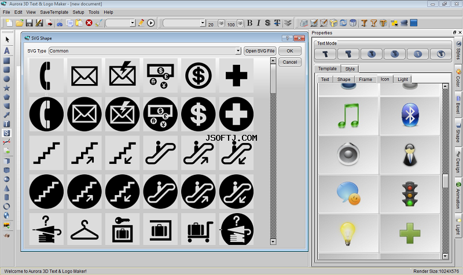Switch to the Style tab
Screen dimensions: 463x275
350,69
